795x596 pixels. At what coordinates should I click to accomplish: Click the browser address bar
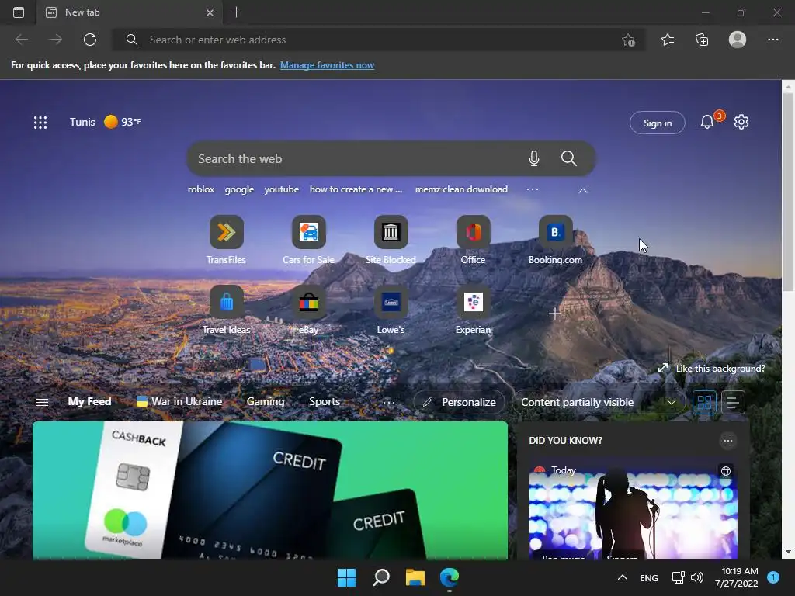[378, 40]
